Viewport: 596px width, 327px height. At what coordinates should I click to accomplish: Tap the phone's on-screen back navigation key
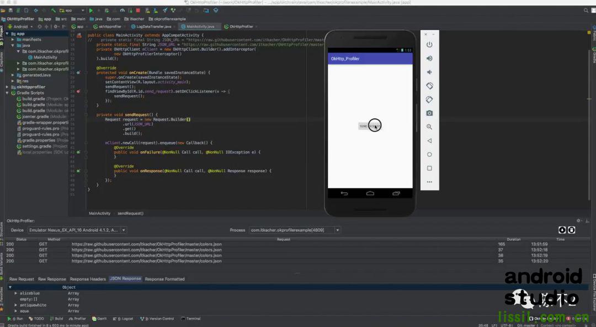click(344, 193)
